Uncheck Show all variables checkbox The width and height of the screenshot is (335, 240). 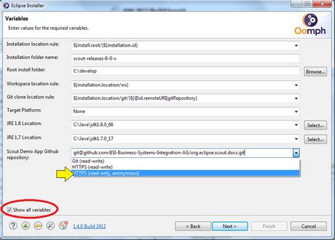point(10,210)
